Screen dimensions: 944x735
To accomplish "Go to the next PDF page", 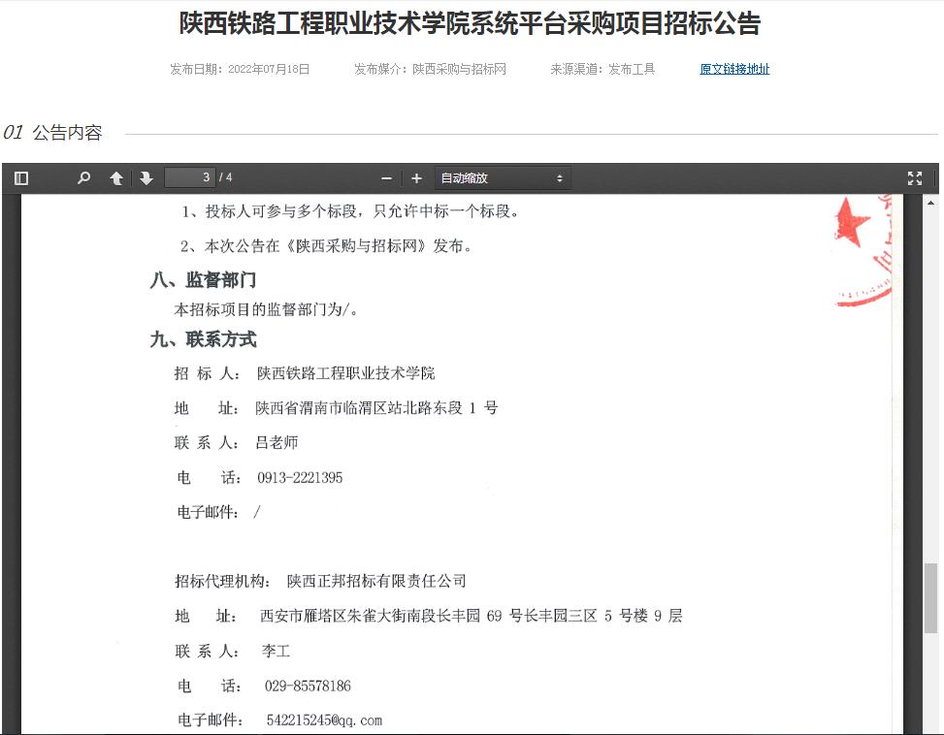I will pyautogui.click(x=146, y=178).
